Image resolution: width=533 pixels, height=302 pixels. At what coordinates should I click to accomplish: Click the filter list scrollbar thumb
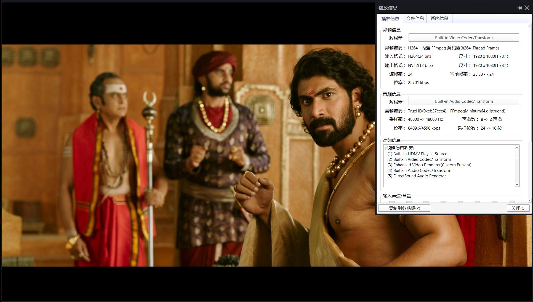517,154
